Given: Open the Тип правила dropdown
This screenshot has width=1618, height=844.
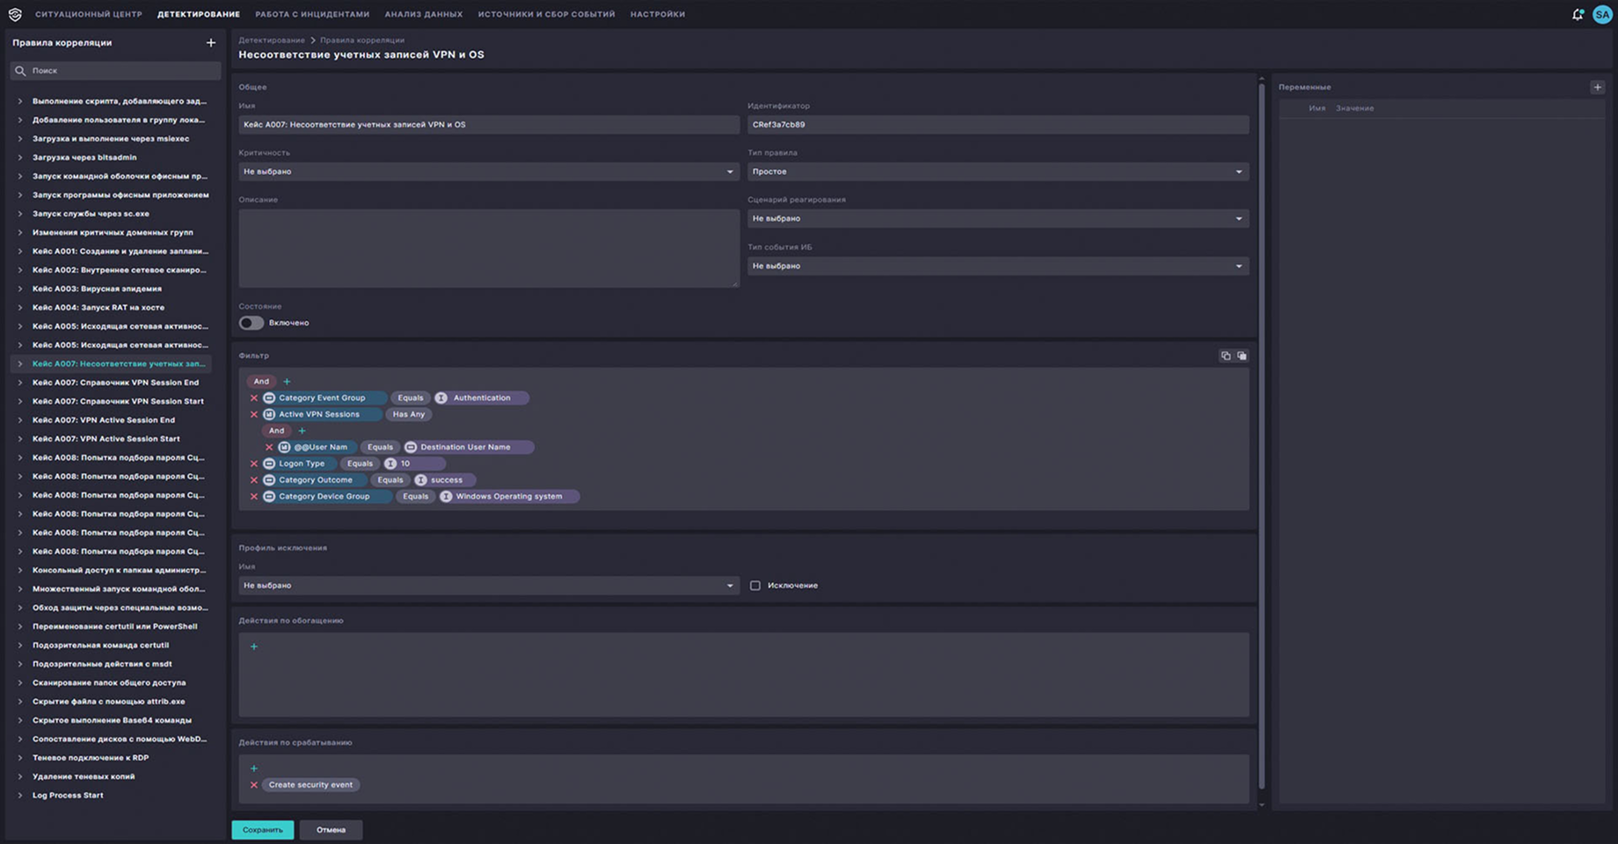Looking at the screenshot, I should click(x=997, y=171).
